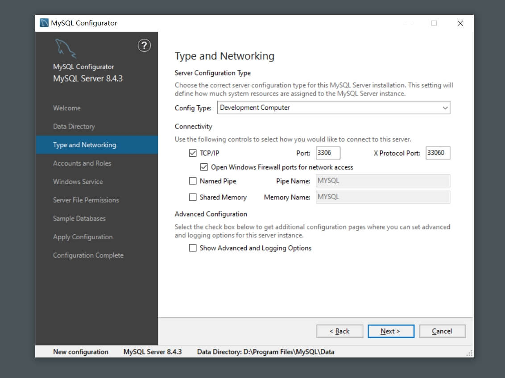
Task: Click Data Directory path in status bar
Action: point(265,352)
